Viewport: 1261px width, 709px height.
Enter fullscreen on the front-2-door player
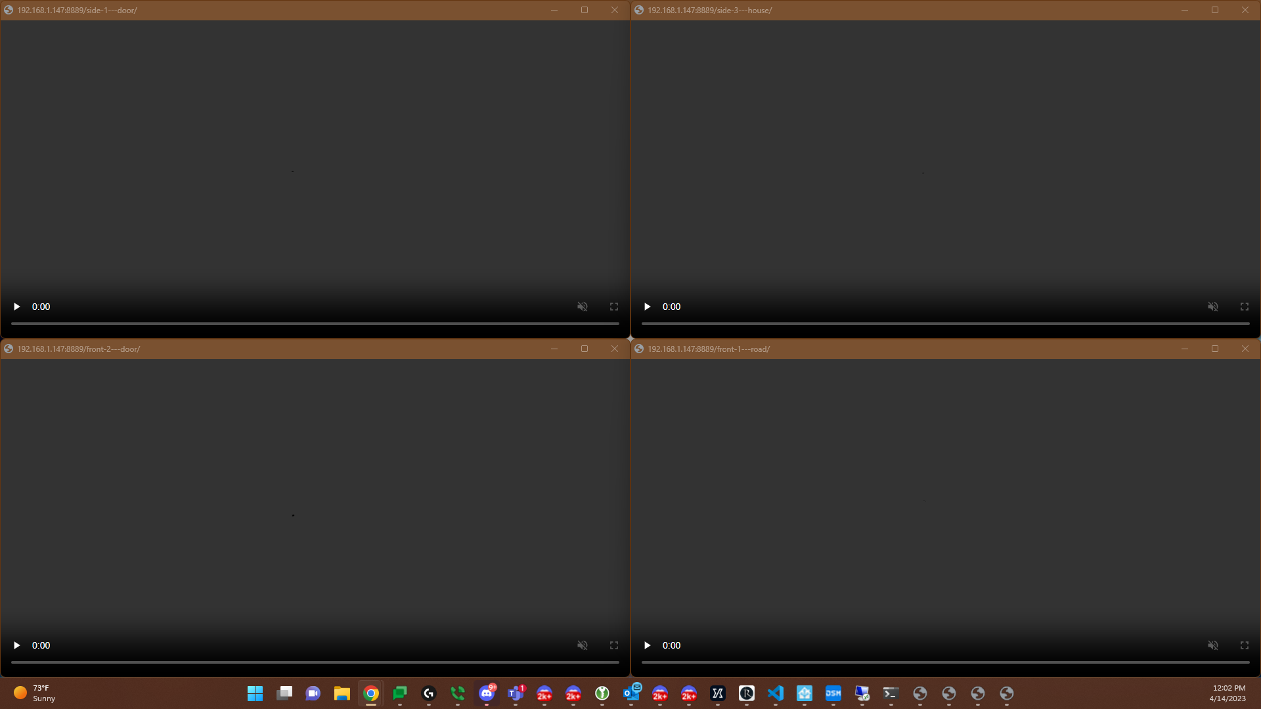pyautogui.click(x=613, y=645)
